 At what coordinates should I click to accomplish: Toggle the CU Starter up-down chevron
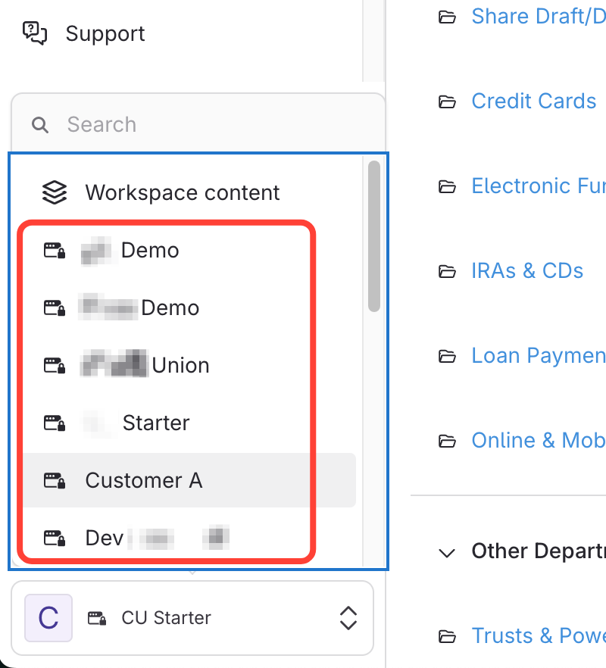pyautogui.click(x=348, y=617)
